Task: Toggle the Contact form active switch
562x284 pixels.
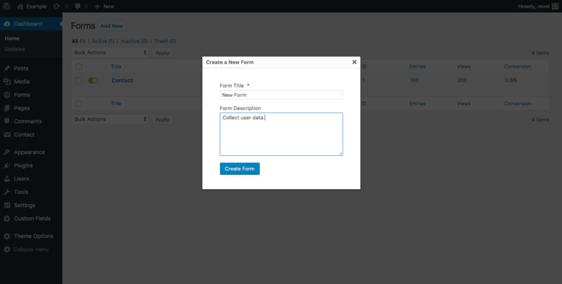Action: [x=93, y=81]
